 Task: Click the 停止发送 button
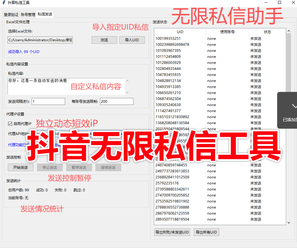coord(50,167)
